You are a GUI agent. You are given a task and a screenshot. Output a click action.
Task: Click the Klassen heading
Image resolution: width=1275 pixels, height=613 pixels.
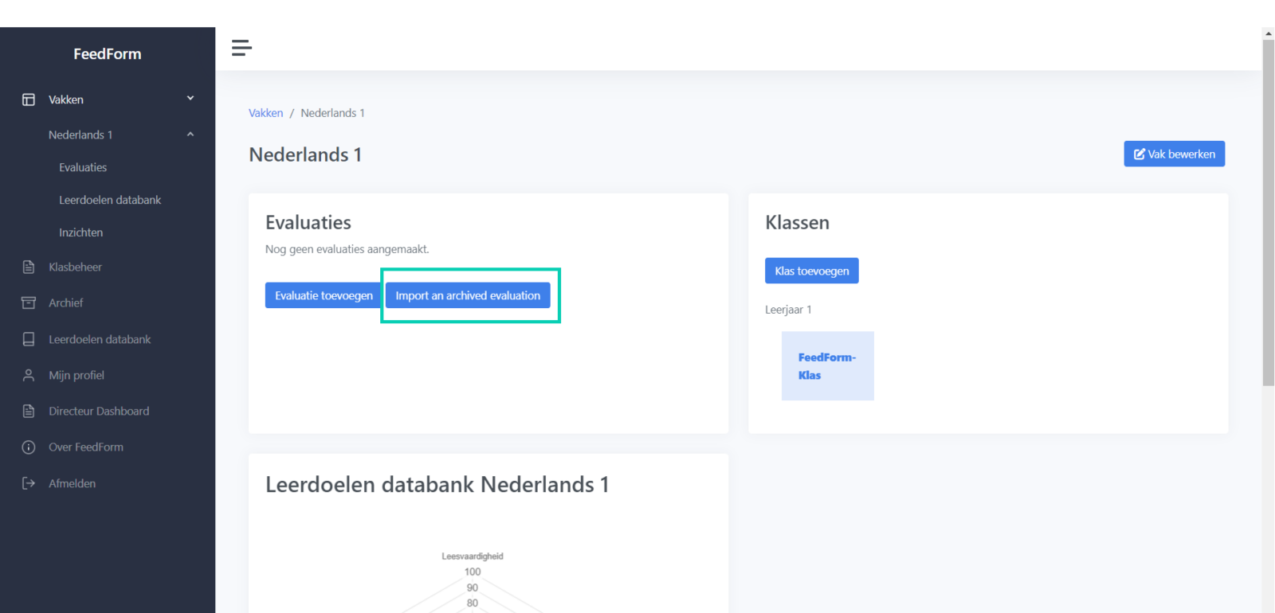pos(797,223)
